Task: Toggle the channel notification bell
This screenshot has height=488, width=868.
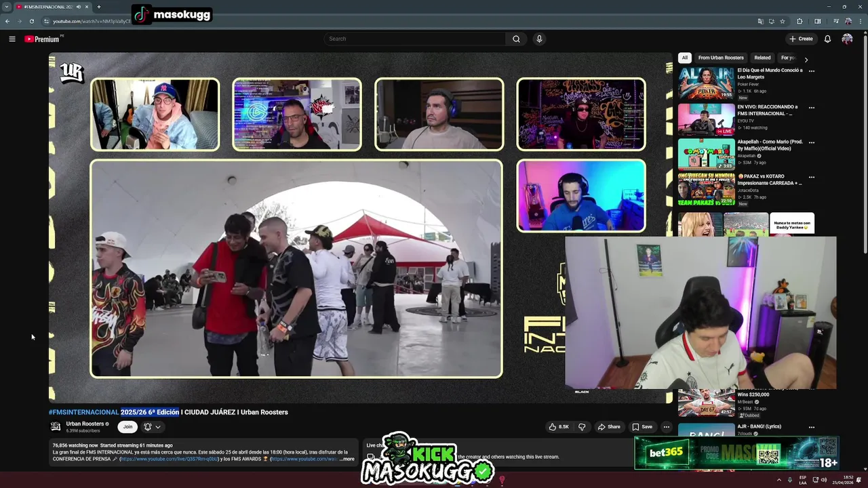Action: click(148, 427)
